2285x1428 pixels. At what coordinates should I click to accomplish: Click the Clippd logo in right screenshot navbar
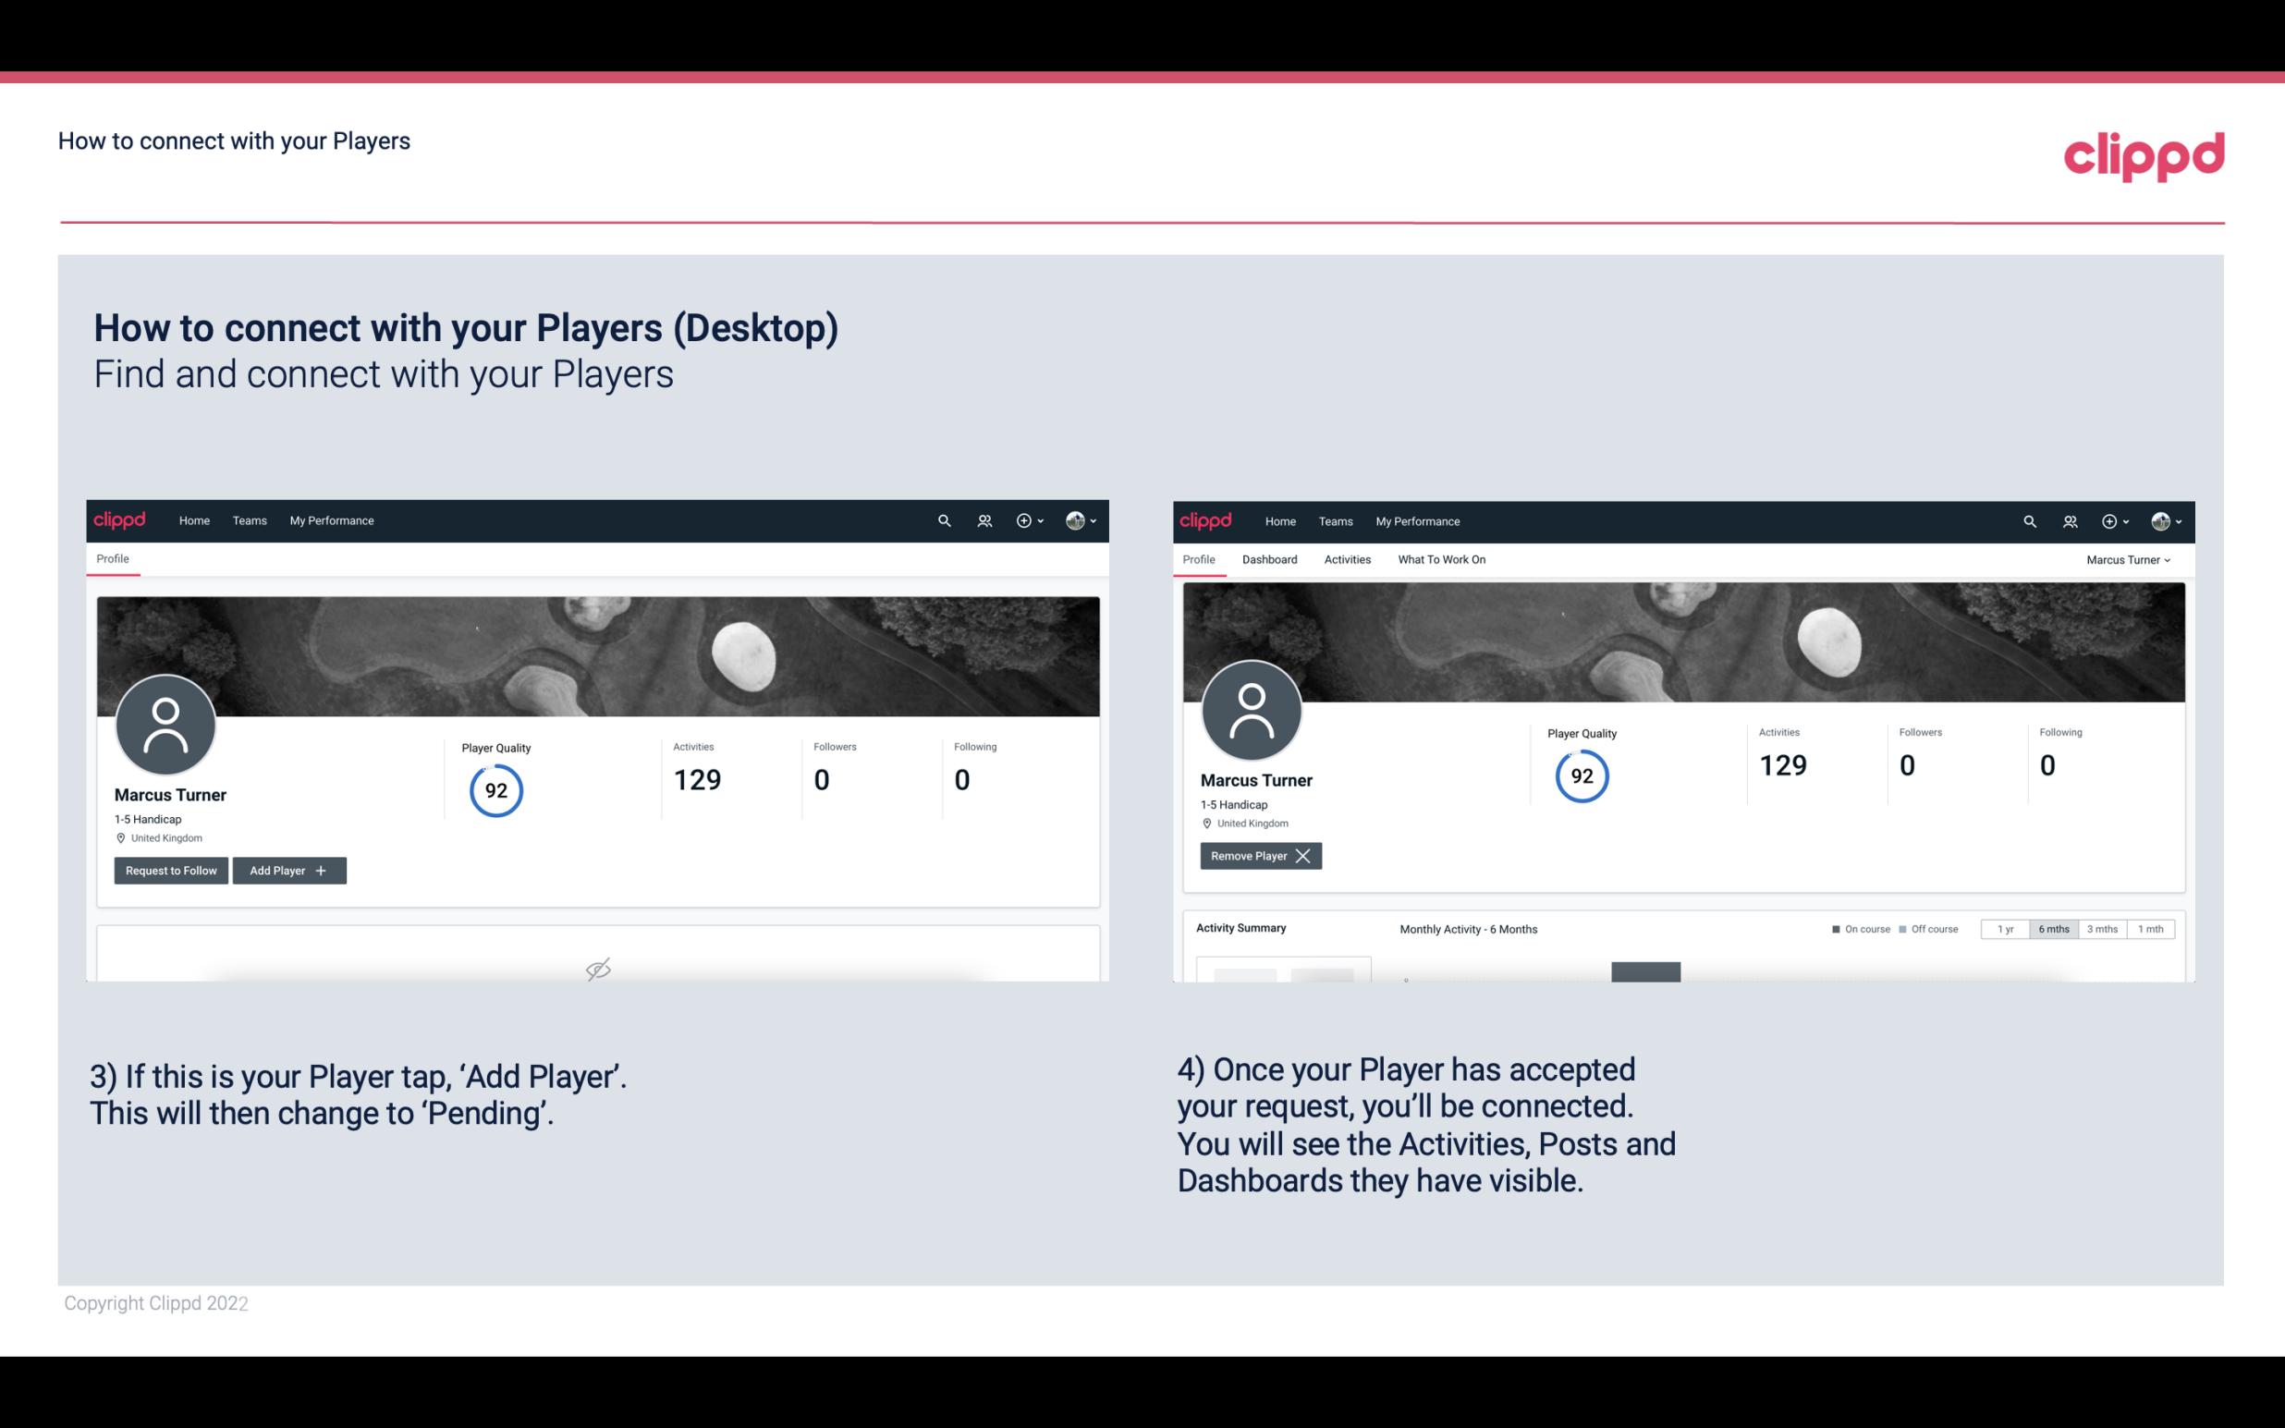click(1206, 519)
